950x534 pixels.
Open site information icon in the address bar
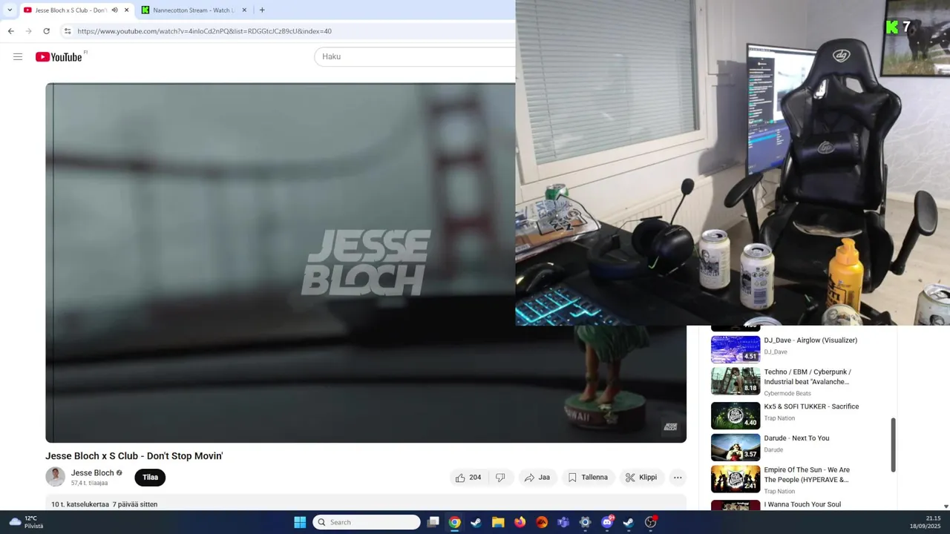pyautogui.click(x=68, y=31)
